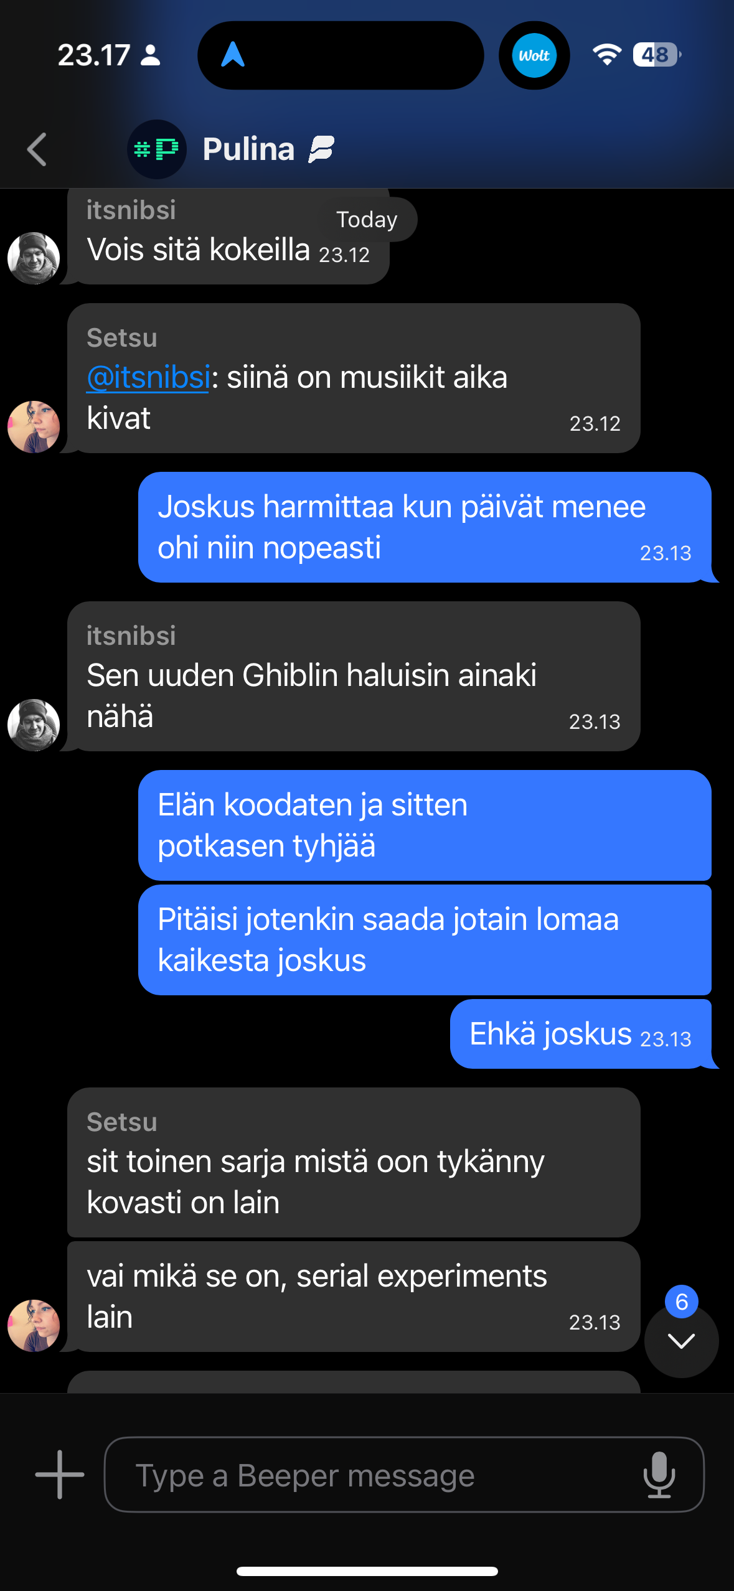Tap the Setsu sender name above sarja message
The image size is (734, 1591).
[122, 1122]
